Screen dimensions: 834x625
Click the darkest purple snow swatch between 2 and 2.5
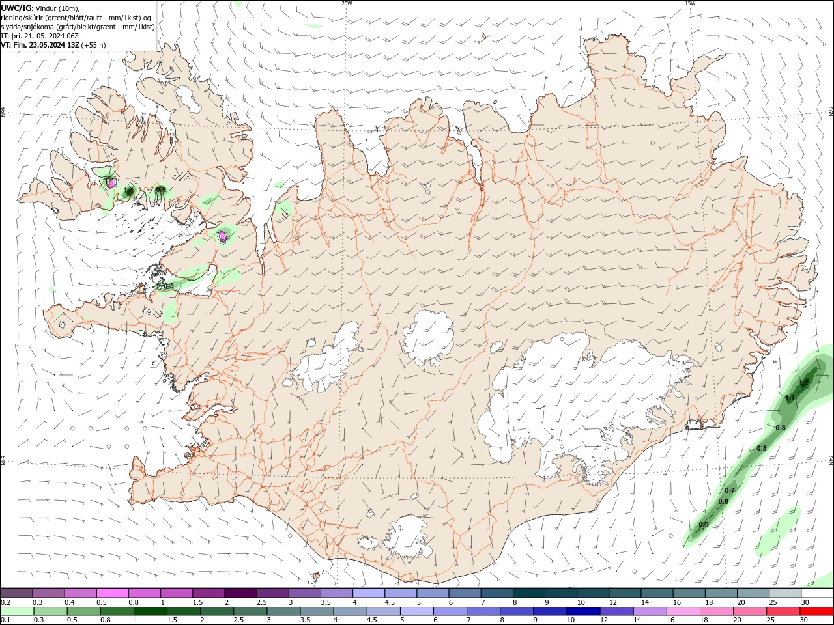click(240, 593)
